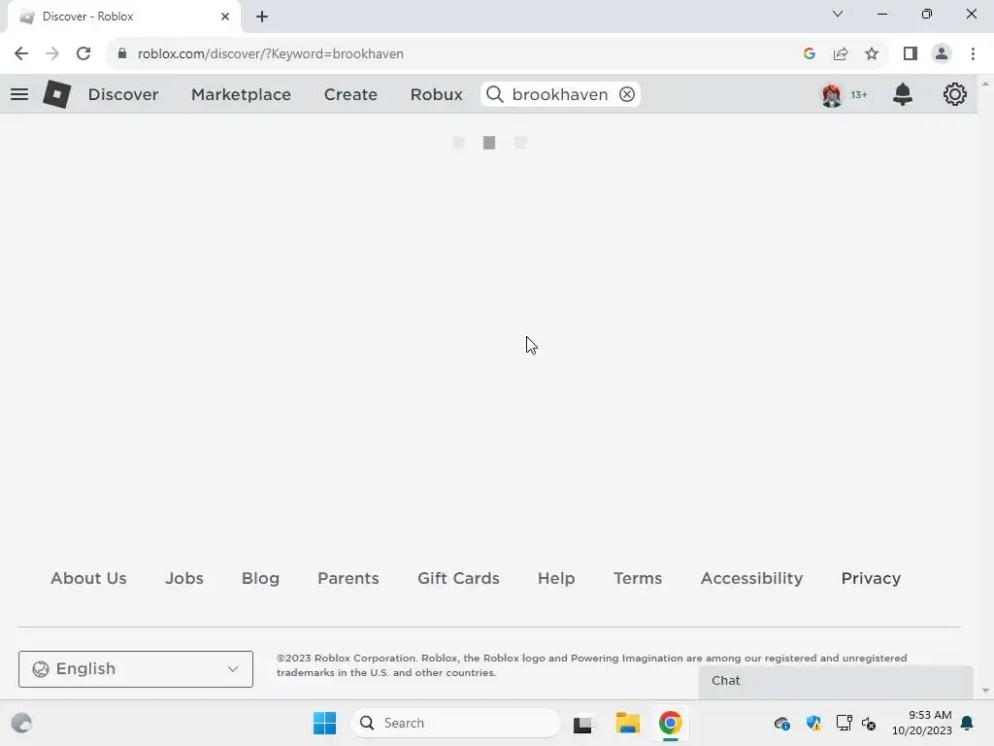Open the Parents footer link
Image resolution: width=994 pixels, height=746 pixels.
[348, 578]
